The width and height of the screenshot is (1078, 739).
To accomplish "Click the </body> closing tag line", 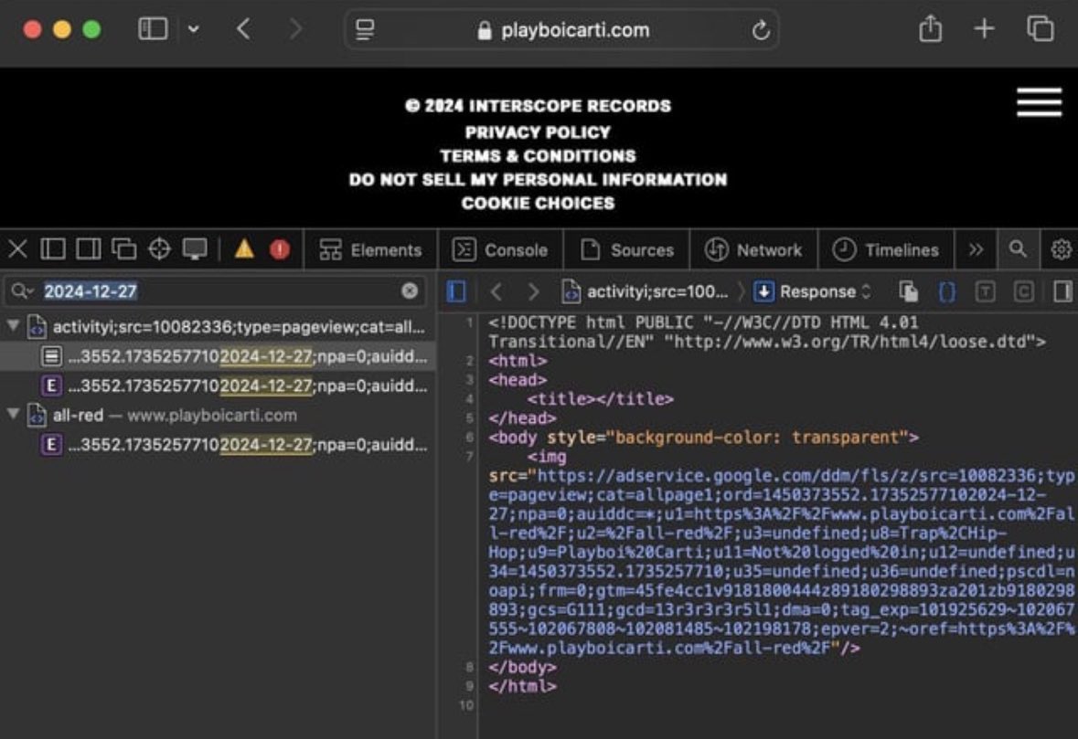I will point(522,667).
